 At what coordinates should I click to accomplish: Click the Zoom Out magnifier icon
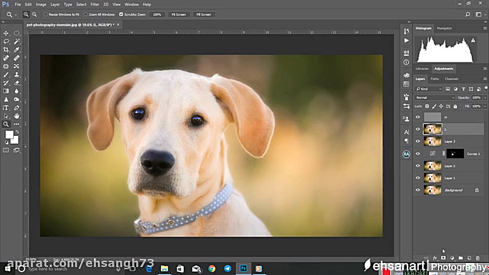[34, 14]
